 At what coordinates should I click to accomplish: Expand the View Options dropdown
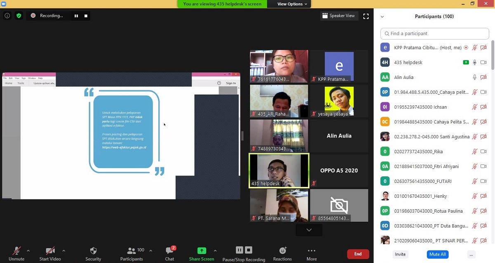pyautogui.click(x=292, y=4)
